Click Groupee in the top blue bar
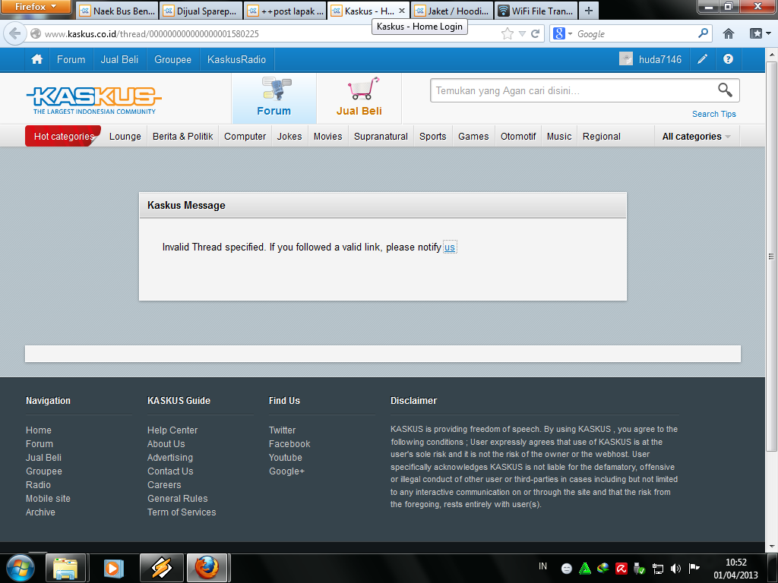This screenshot has height=583, width=778. point(172,59)
